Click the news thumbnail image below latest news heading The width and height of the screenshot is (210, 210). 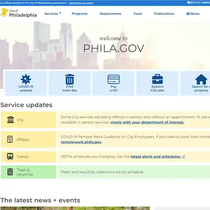[x=75, y=208]
